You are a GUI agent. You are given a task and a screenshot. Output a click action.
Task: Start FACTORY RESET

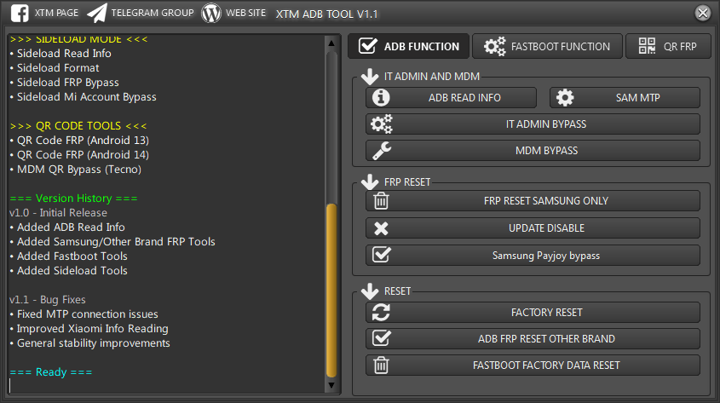(533, 313)
